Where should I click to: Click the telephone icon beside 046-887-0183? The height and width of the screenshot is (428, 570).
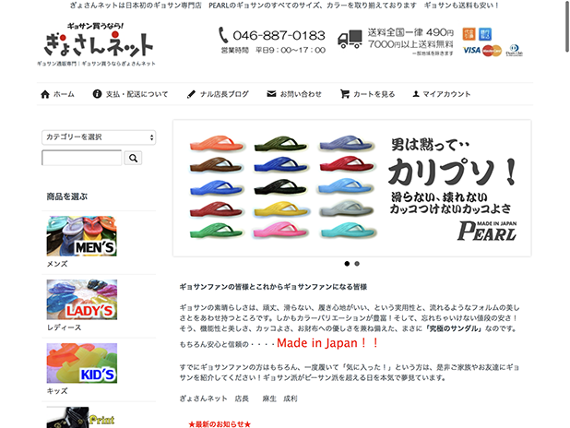click(223, 35)
